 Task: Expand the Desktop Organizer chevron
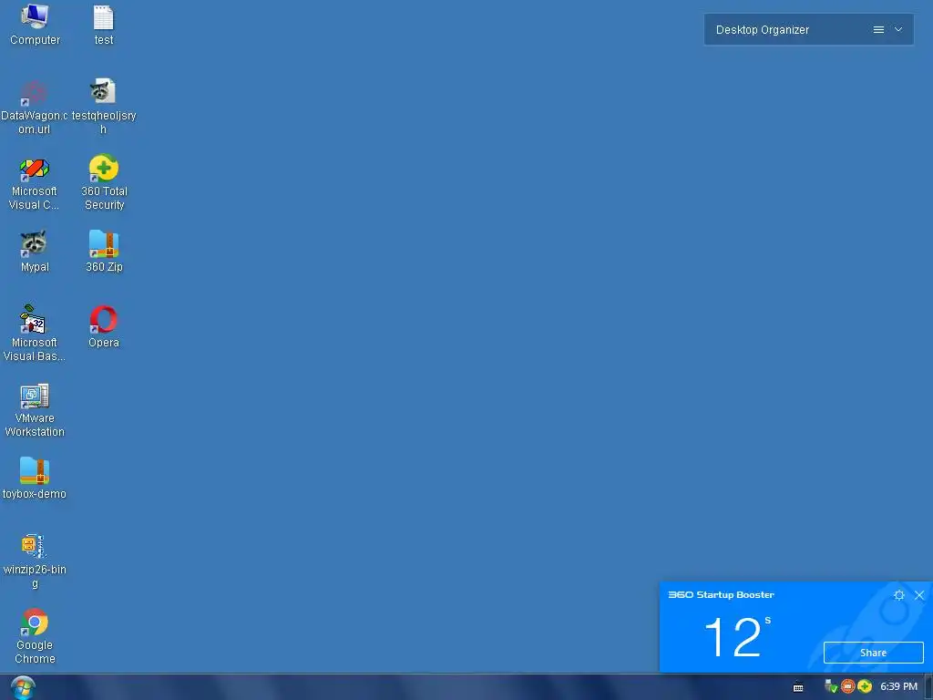pos(898,29)
